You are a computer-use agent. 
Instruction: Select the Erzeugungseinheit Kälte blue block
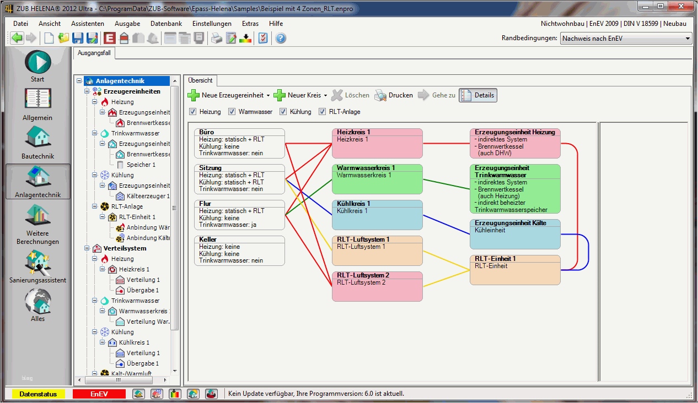pos(515,234)
